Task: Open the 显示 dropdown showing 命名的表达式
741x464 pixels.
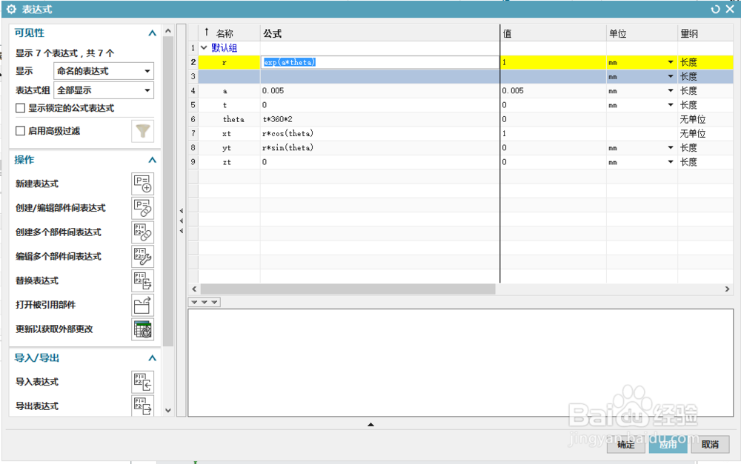Action: pyautogui.click(x=104, y=71)
